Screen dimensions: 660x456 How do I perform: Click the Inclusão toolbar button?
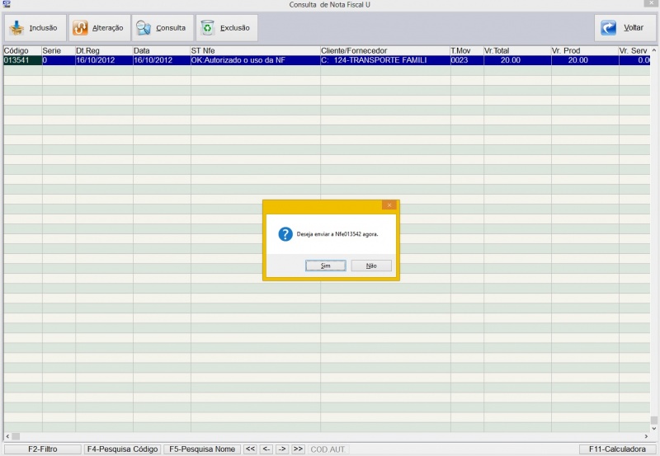(34, 28)
